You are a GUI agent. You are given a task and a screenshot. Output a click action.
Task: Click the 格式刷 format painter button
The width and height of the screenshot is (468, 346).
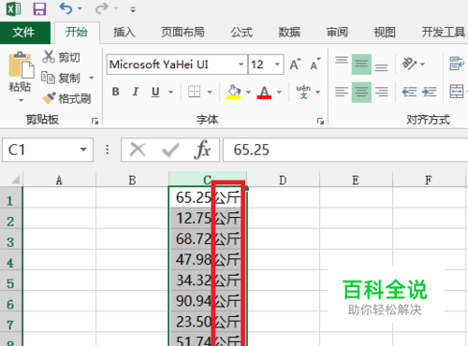point(66,98)
